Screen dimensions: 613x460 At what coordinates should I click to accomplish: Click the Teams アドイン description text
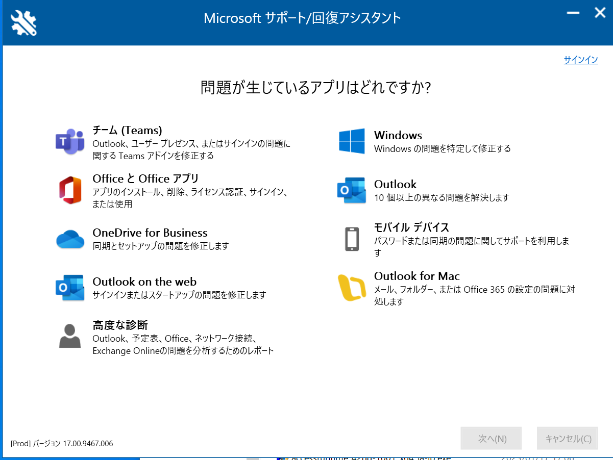tap(191, 150)
